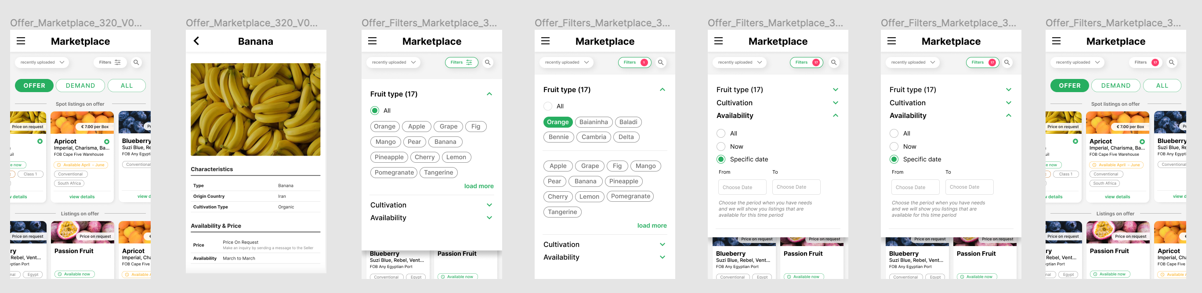Select the All radio above Orange chip, fourth frame
1202x293 pixels.
pyautogui.click(x=548, y=106)
